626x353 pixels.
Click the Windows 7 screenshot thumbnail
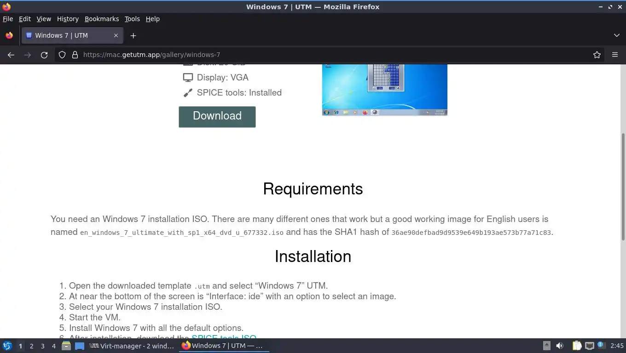(385, 90)
